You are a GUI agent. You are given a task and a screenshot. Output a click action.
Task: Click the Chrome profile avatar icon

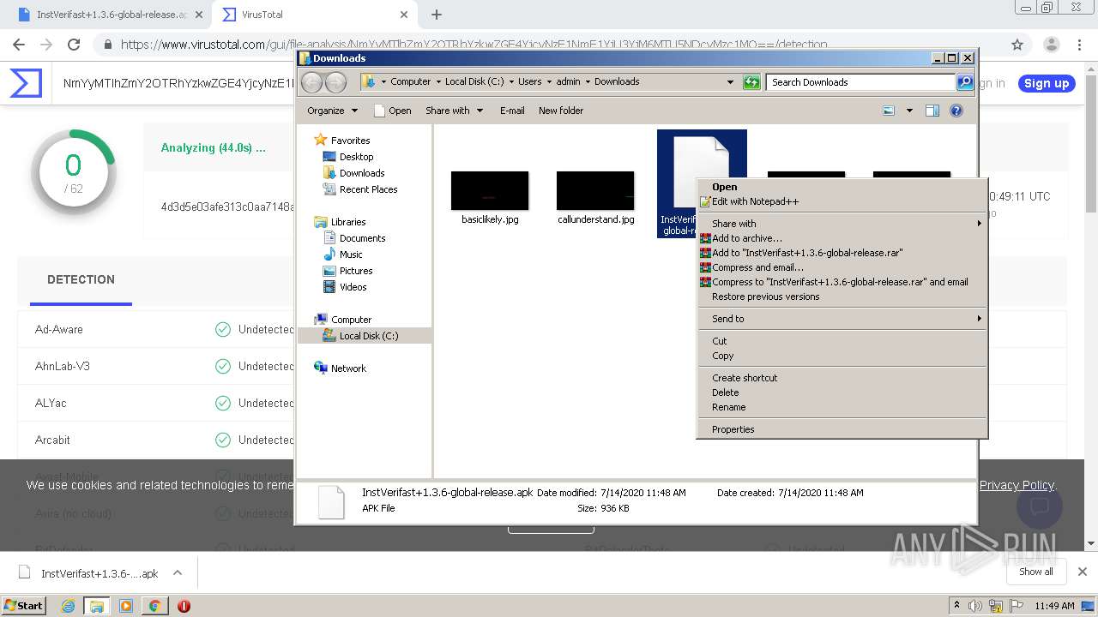point(1051,45)
